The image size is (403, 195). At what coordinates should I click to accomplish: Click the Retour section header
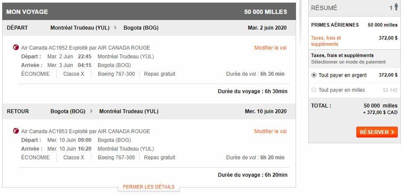tap(18, 111)
